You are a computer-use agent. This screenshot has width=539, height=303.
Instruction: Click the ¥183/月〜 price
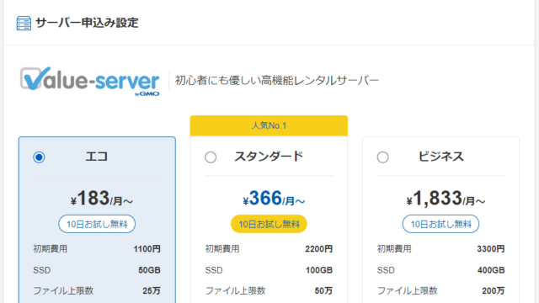[102, 199]
